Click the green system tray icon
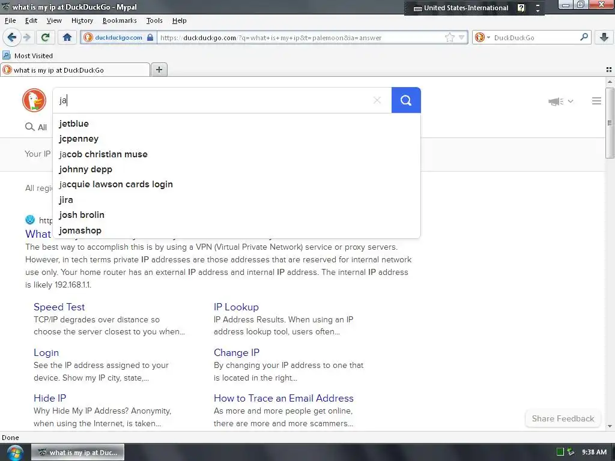The width and height of the screenshot is (615, 461). pos(560,452)
